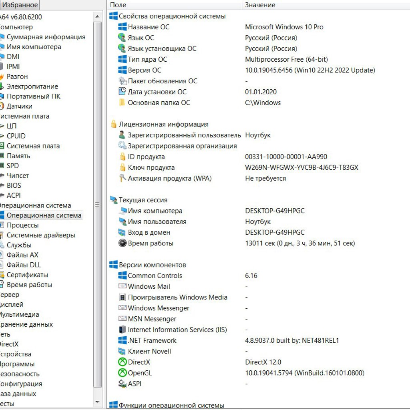The width and height of the screenshot is (410, 410).
Task: Select Суммарная информация in the tree
Action: 46,37
